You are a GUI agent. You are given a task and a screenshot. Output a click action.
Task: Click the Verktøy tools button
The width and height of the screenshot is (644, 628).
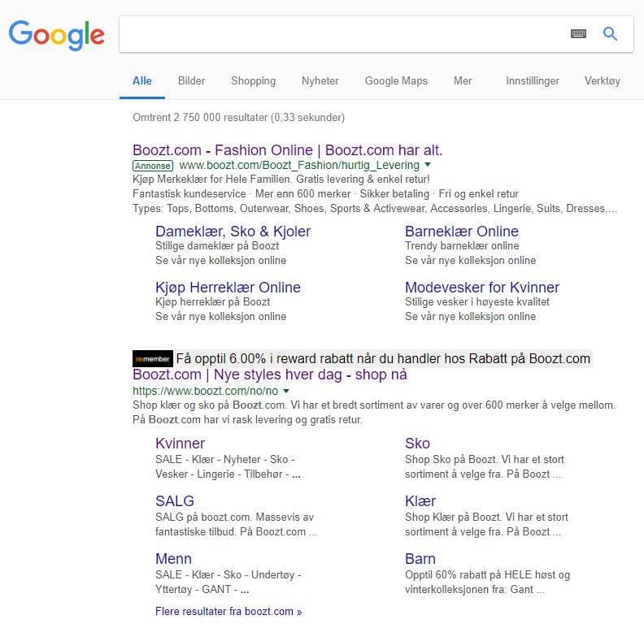pyautogui.click(x=602, y=80)
